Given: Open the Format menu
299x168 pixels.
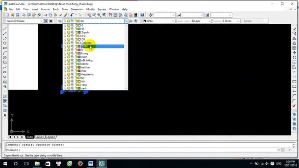Looking at the screenshot, I should pos(45,9).
